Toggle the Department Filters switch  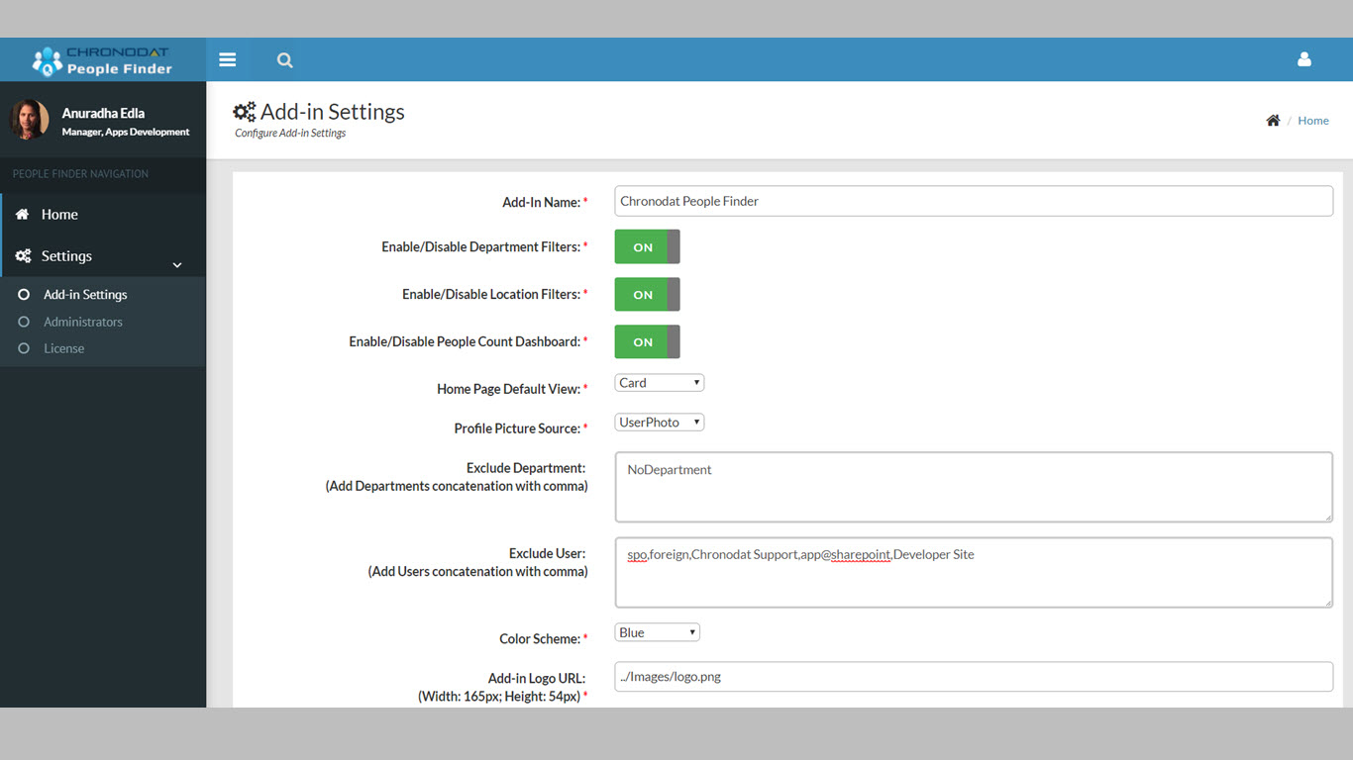647,247
